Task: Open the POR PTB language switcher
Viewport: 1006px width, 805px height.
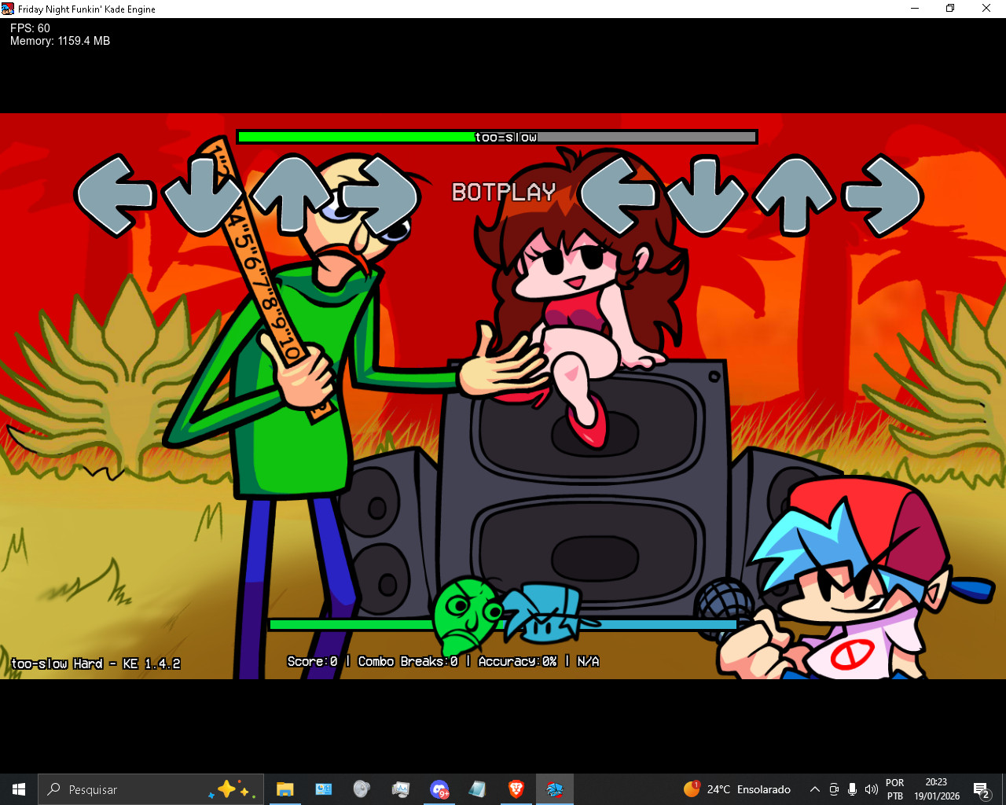Action: click(x=895, y=789)
